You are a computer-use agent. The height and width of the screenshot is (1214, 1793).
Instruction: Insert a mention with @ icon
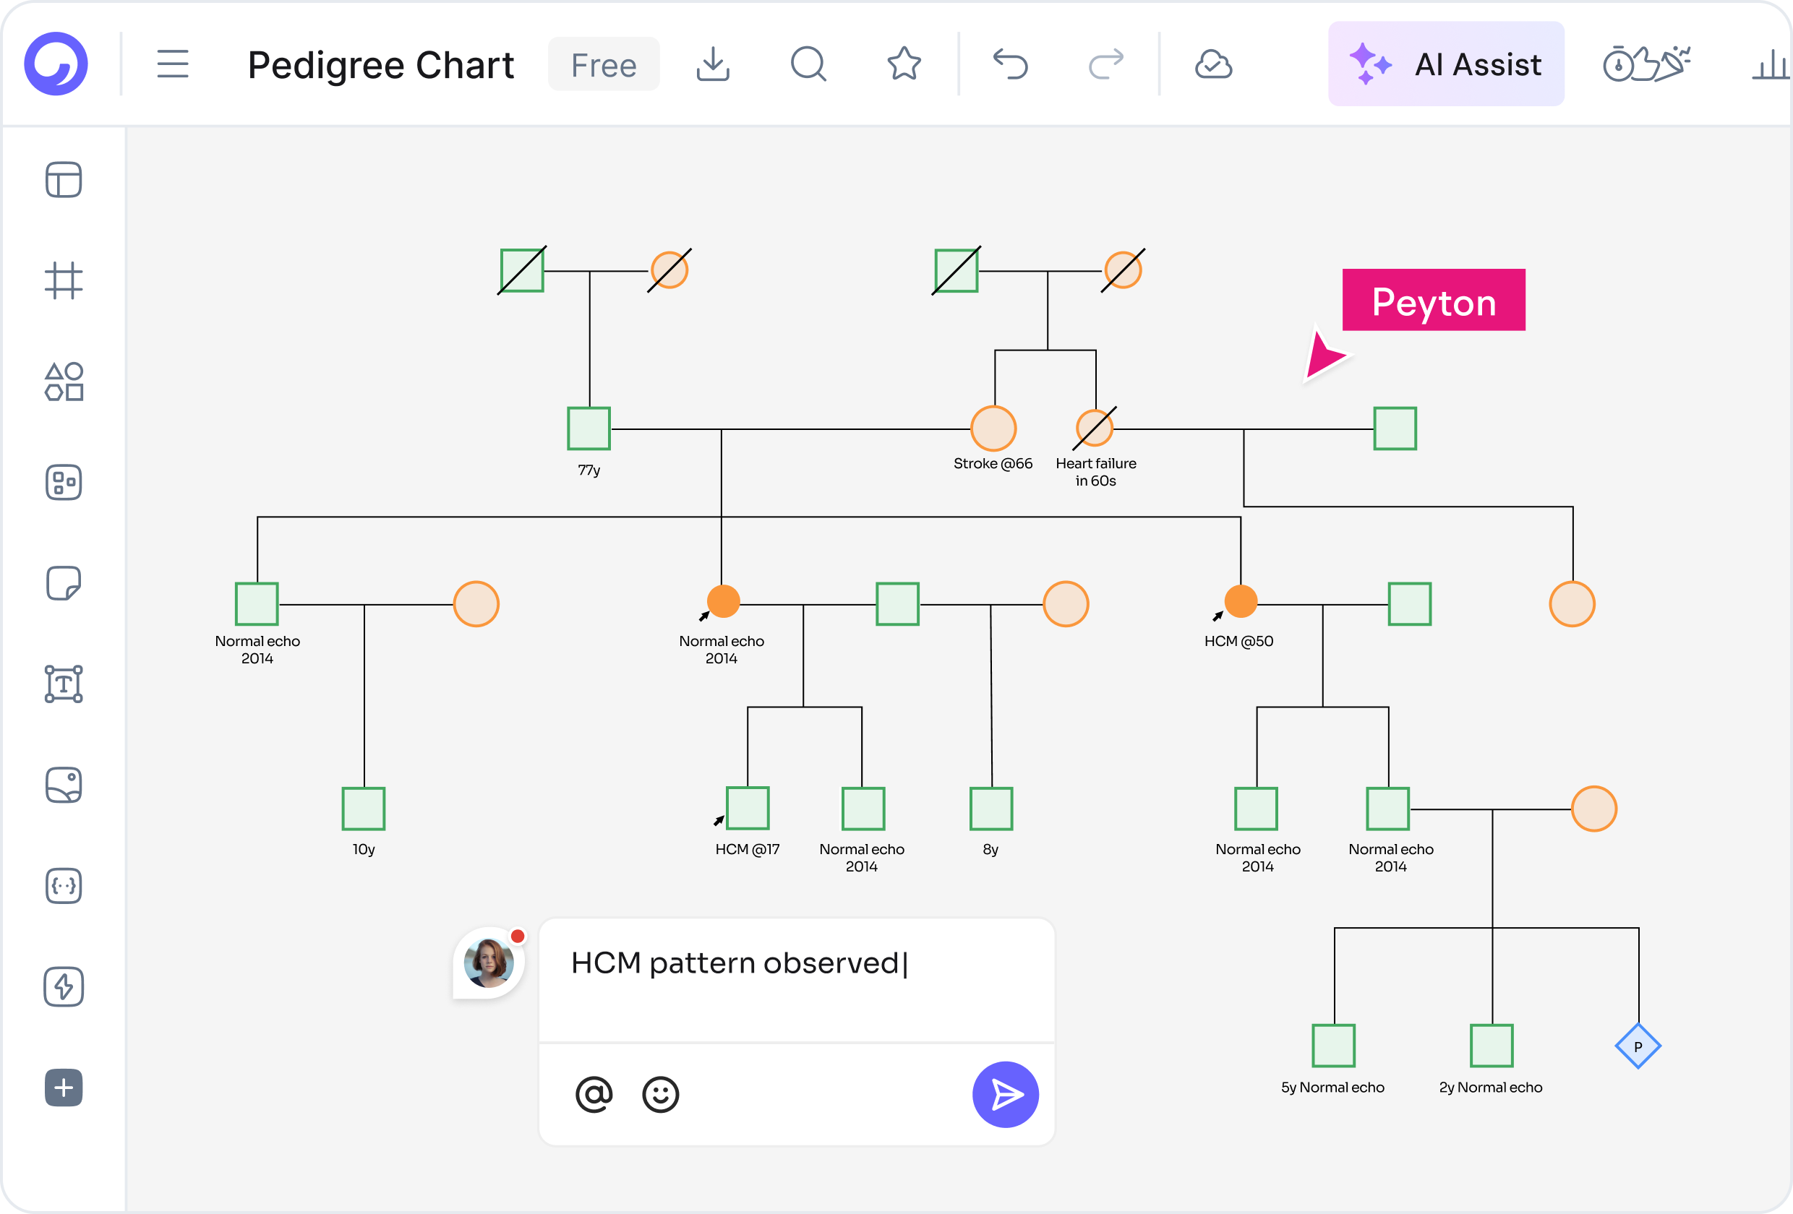coord(594,1093)
